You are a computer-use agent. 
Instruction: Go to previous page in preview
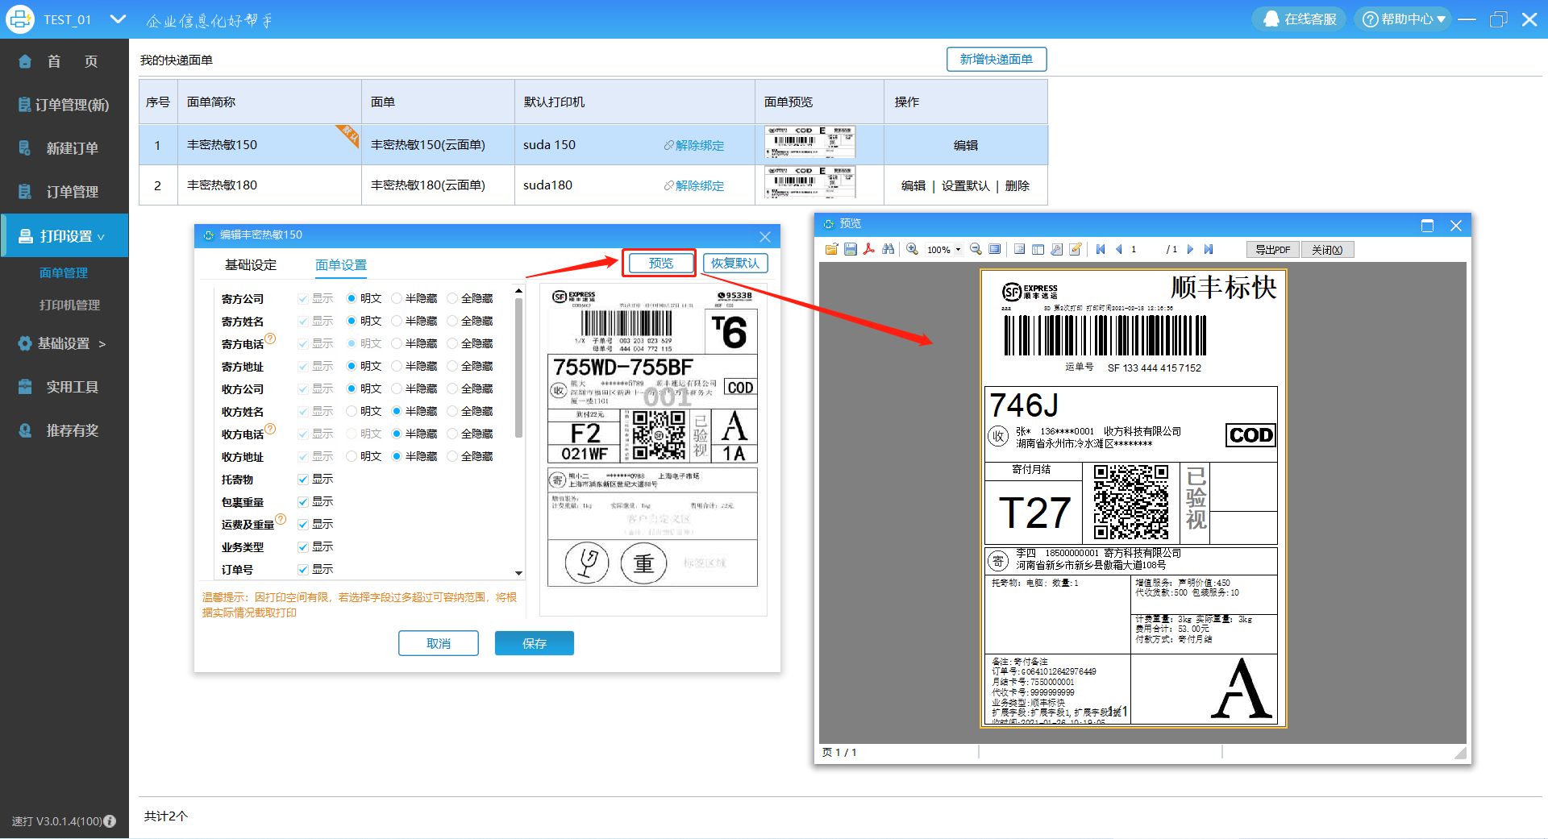(1118, 249)
